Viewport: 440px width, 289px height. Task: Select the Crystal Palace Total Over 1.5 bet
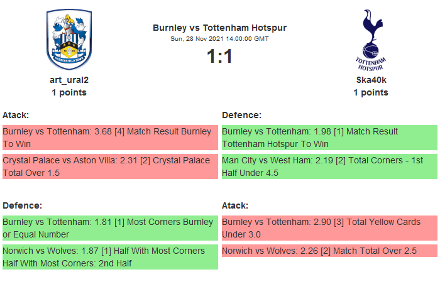point(110,166)
